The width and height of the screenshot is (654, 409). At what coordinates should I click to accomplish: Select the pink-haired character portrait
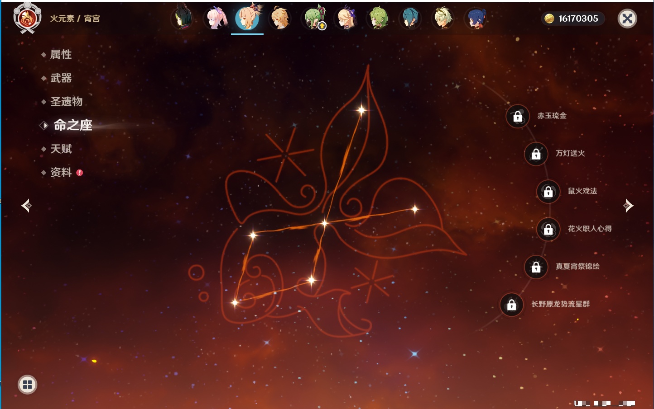click(x=215, y=19)
